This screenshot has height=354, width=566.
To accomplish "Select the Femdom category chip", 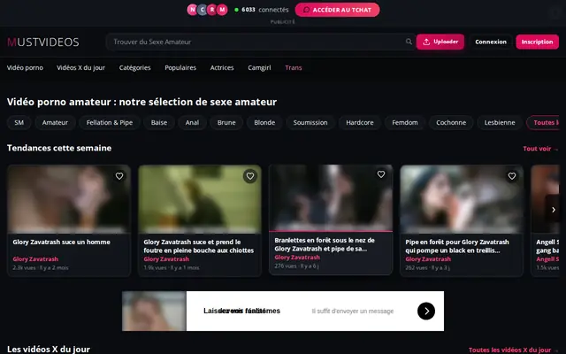I will point(405,122).
